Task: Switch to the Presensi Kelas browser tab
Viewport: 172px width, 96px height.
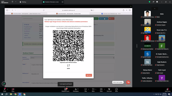Action: (x=69, y=14)
